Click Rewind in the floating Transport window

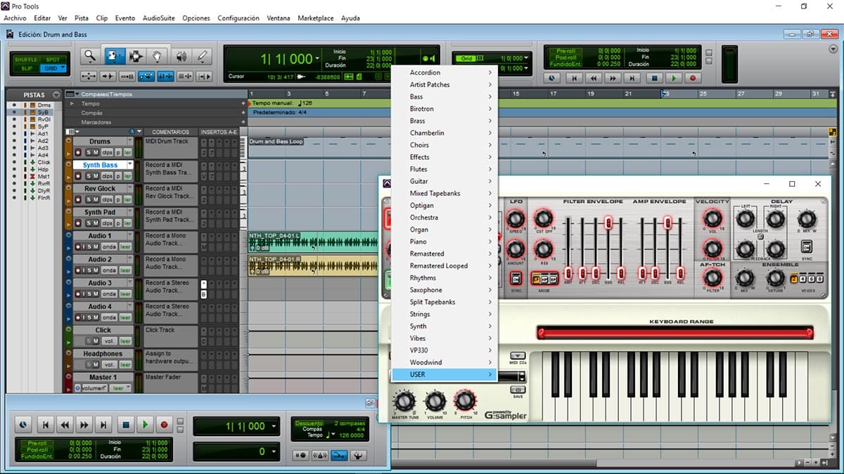pyautogui.click(x=65, y=425)
